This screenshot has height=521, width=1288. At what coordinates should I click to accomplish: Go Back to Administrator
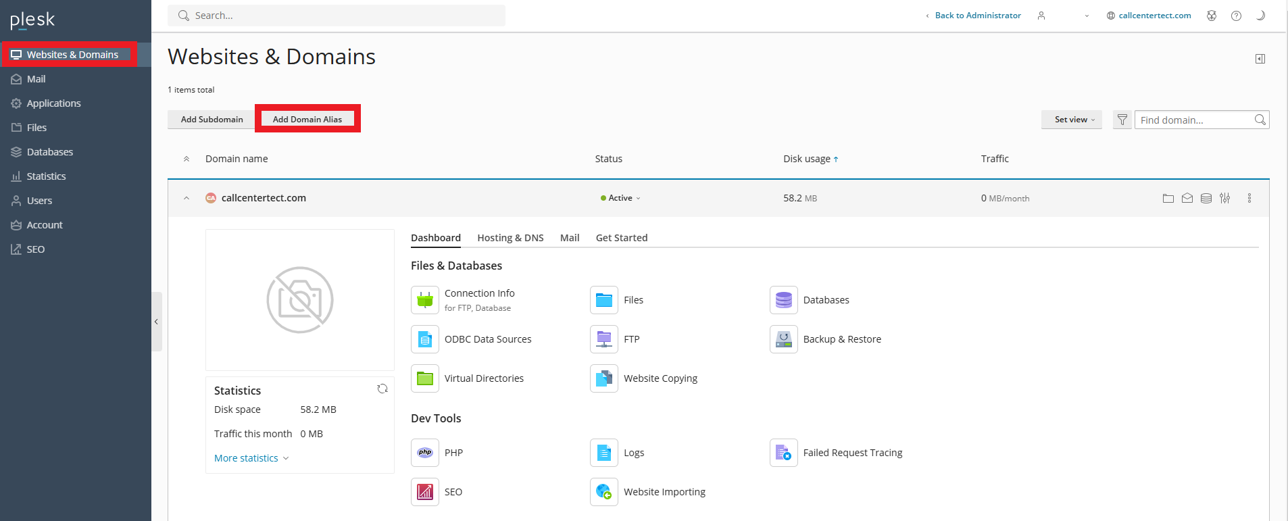(977, 16)
